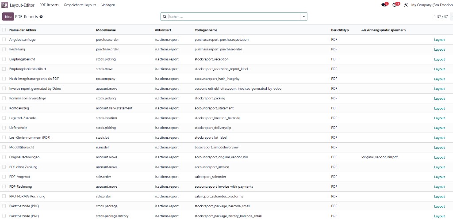453x220 pixels.
Task: Open Layout for Originalrechnungen row
Action: click(439, 157)
